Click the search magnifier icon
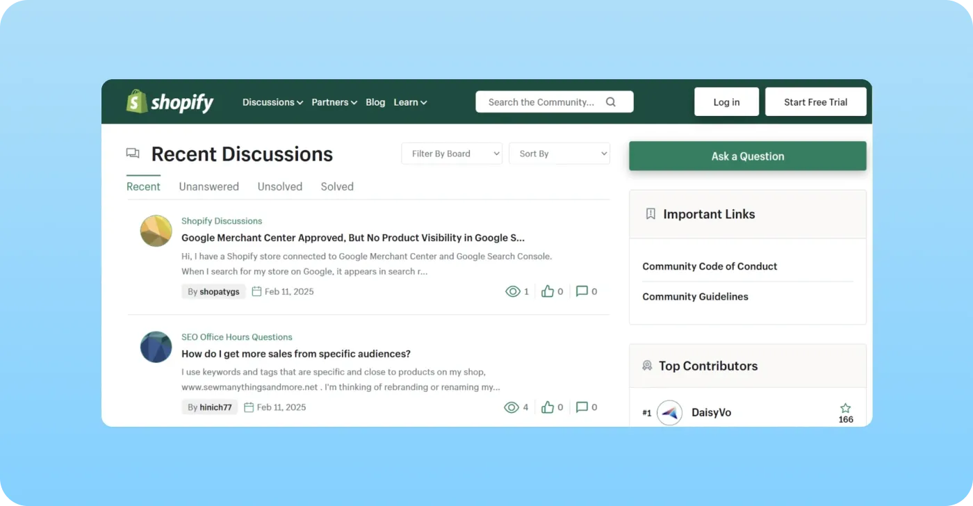The width and height of the screenshot is (973, 506). (x=611, y=102)
